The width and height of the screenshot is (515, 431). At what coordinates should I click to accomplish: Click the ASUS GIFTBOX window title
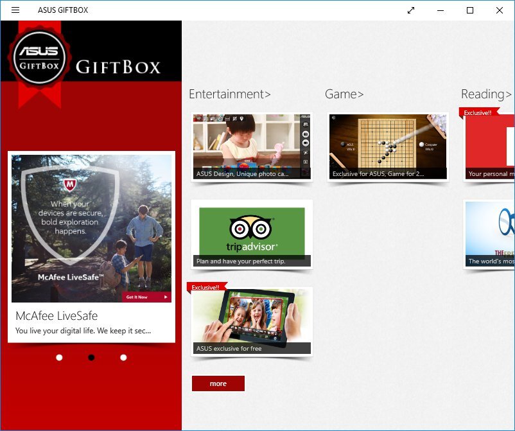pos(63,10)
